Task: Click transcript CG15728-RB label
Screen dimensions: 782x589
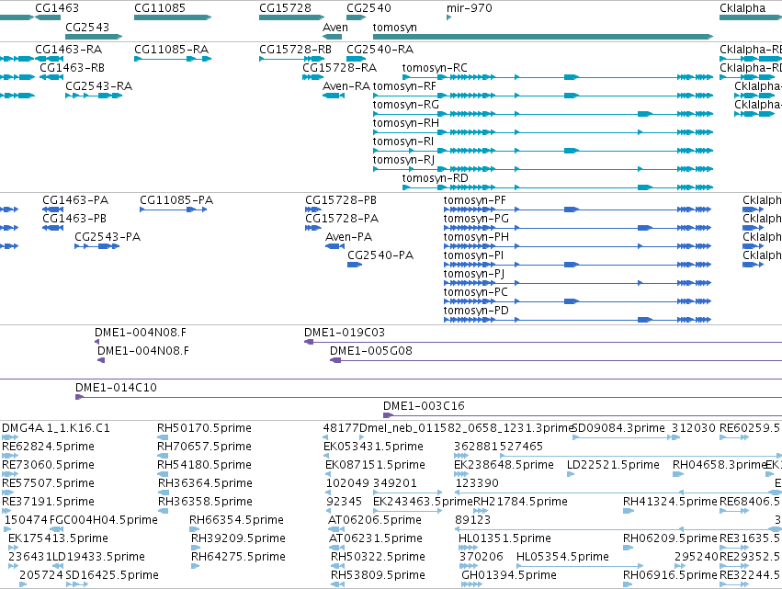Action: coord(295,50)
